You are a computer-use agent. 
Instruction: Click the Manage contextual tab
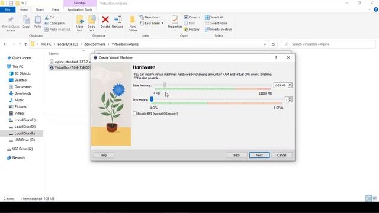80,3
